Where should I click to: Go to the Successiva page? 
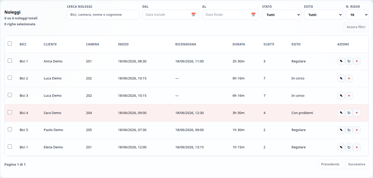357,164
